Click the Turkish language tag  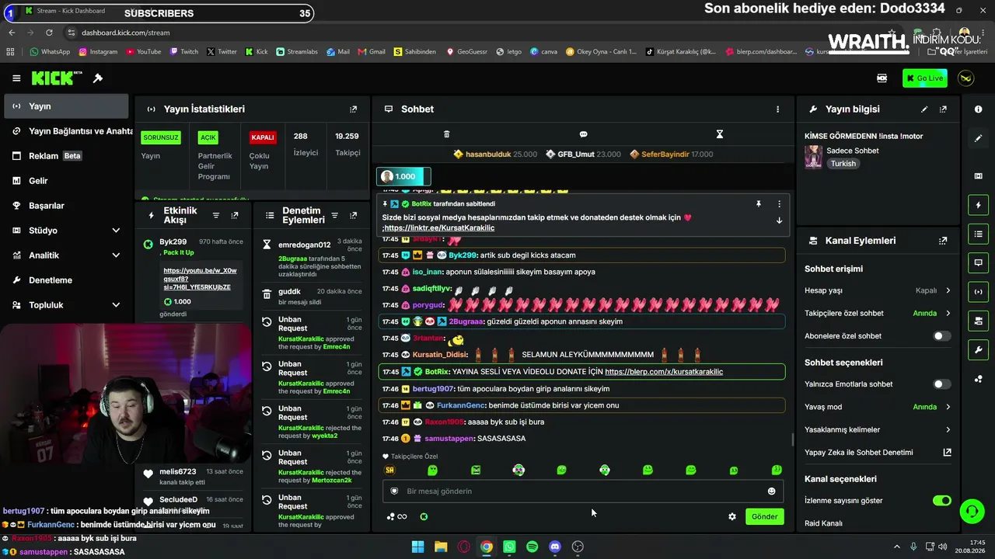pos(843,164)
